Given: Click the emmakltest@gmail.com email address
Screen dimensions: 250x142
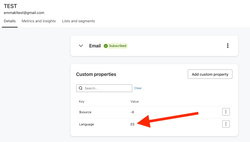Looking at the screenshot, I should 24,13.
